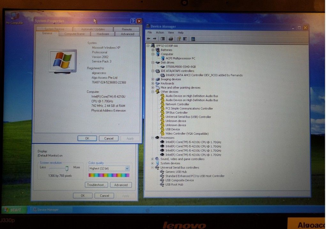Expand the Keyboards node

(153, 83)
